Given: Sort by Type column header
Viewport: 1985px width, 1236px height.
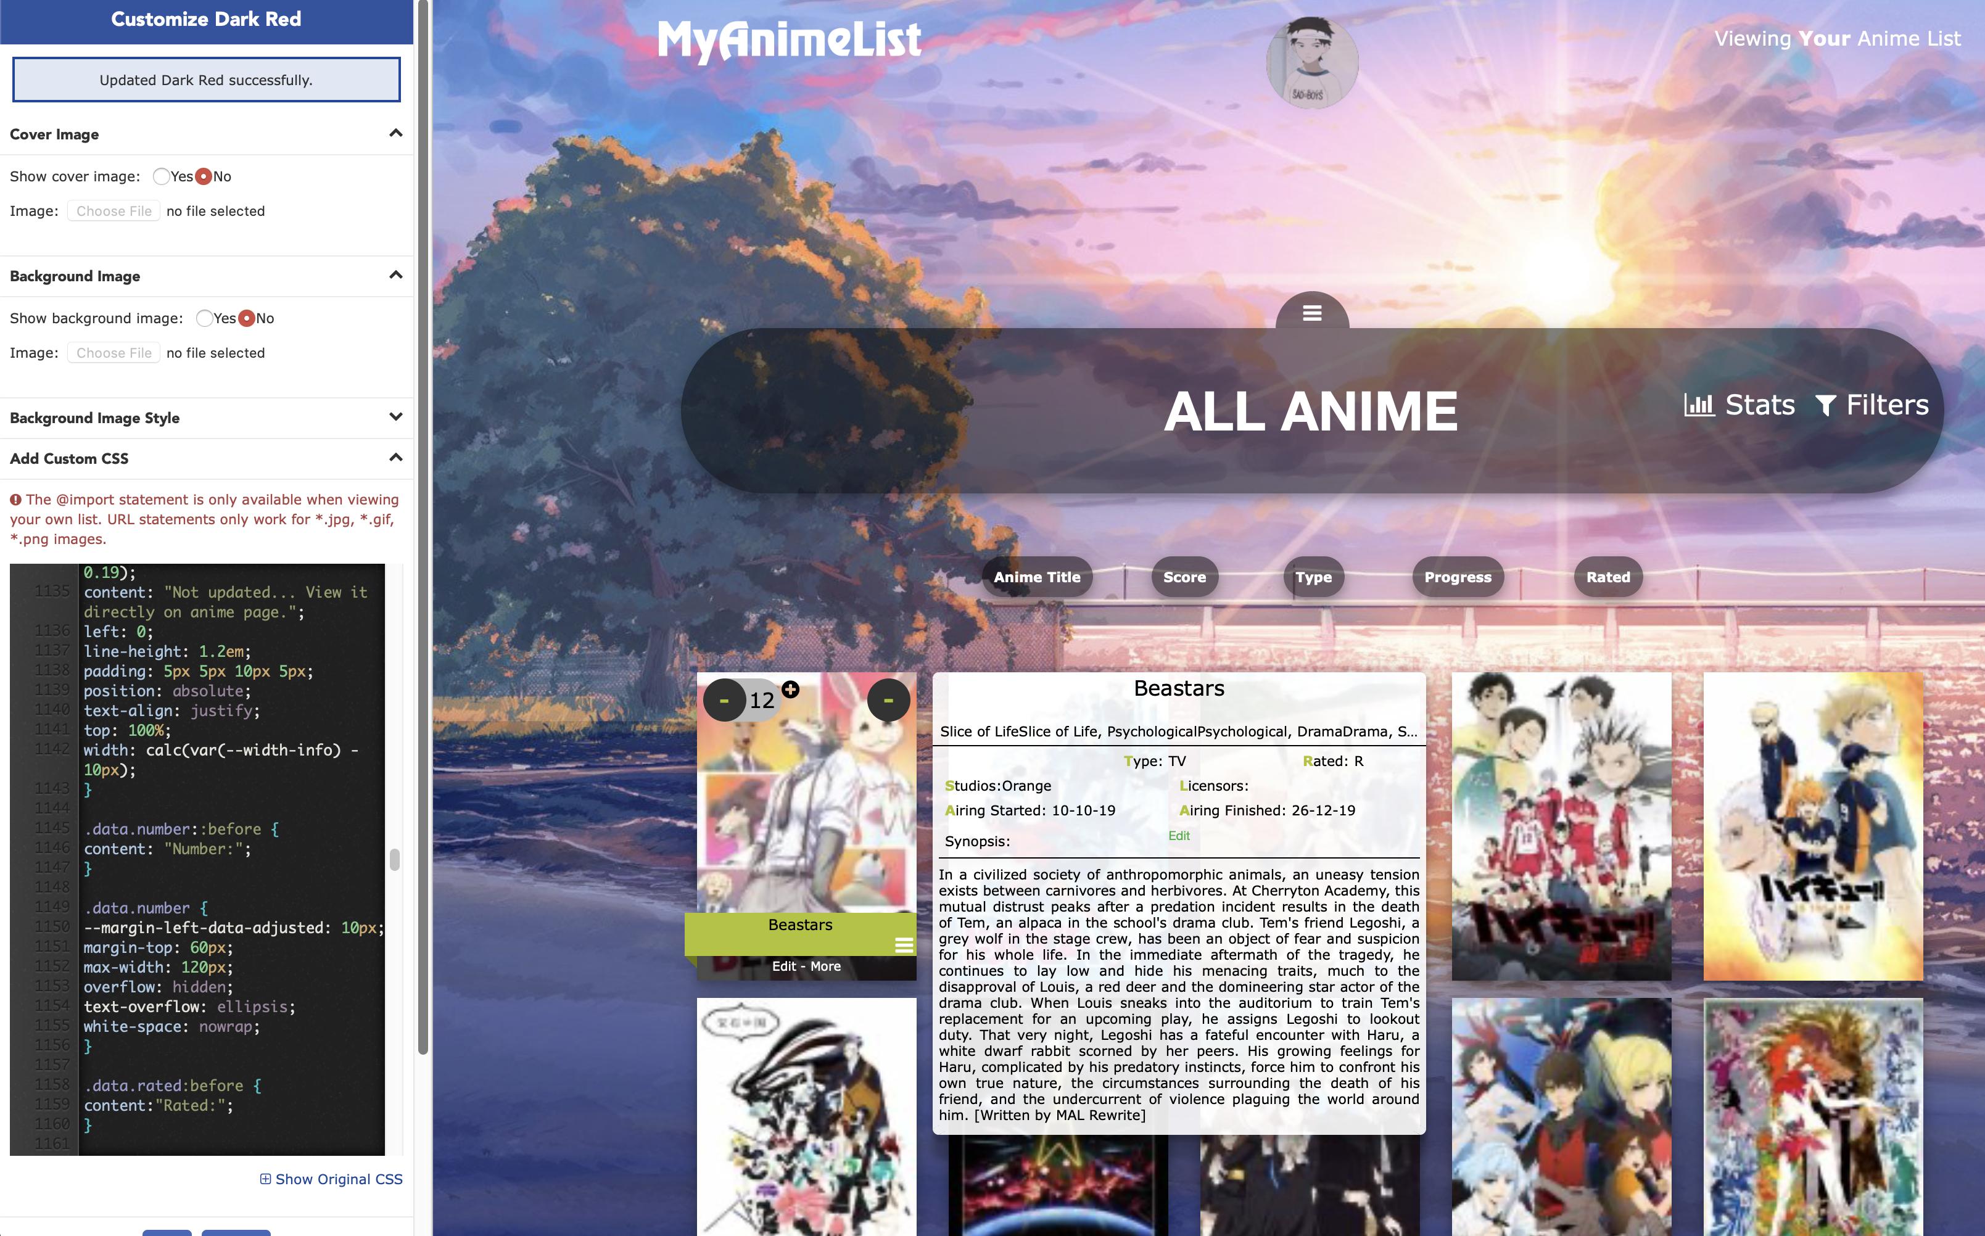Looking at the screenshot, I should (1313, 577).
